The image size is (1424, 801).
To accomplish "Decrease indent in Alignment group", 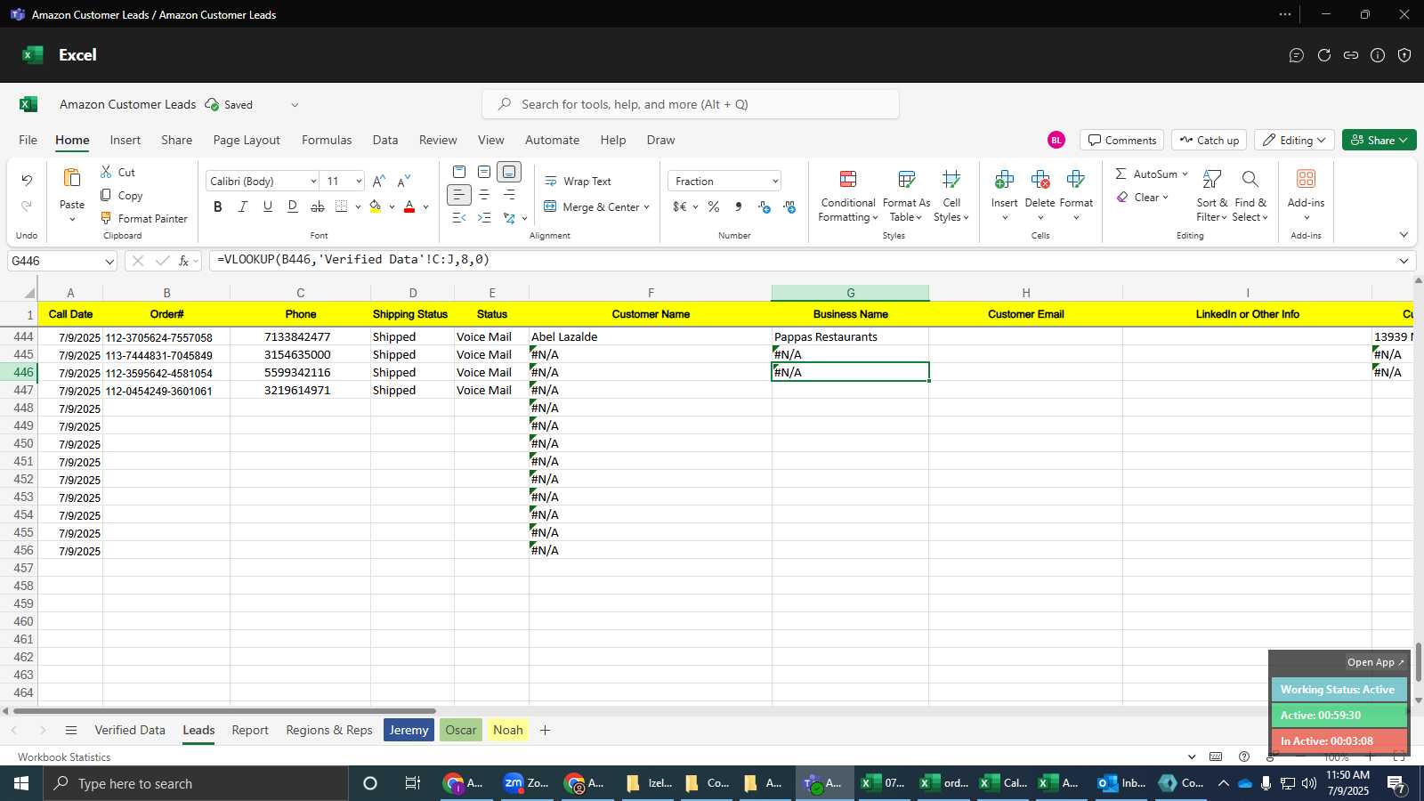I will coord(459,217).
